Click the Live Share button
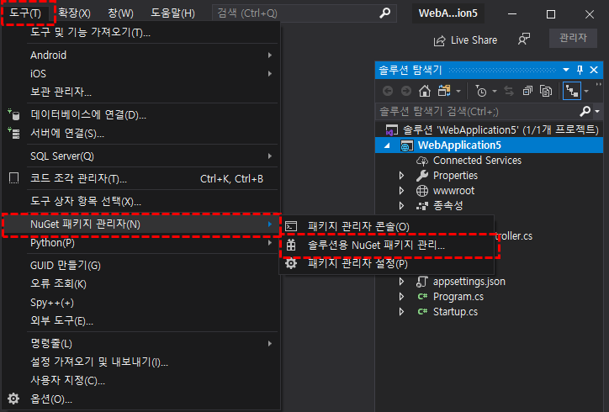The image size is (609, 412). click(x=465, y=40)
